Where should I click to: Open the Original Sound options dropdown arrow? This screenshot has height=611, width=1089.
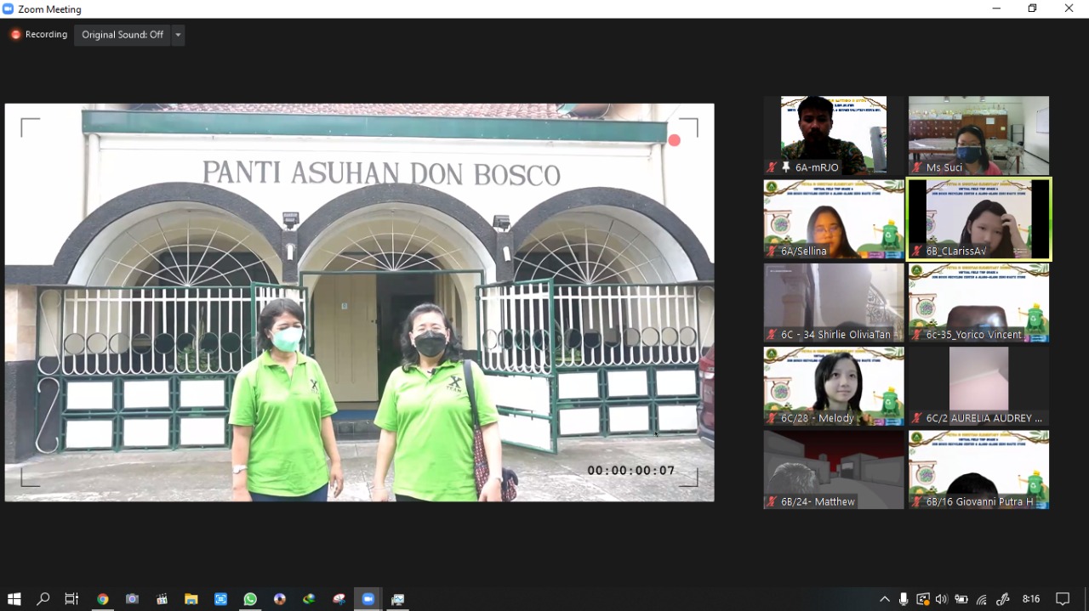click(178, 35)
